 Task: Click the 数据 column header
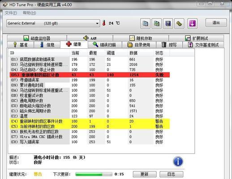141,53
